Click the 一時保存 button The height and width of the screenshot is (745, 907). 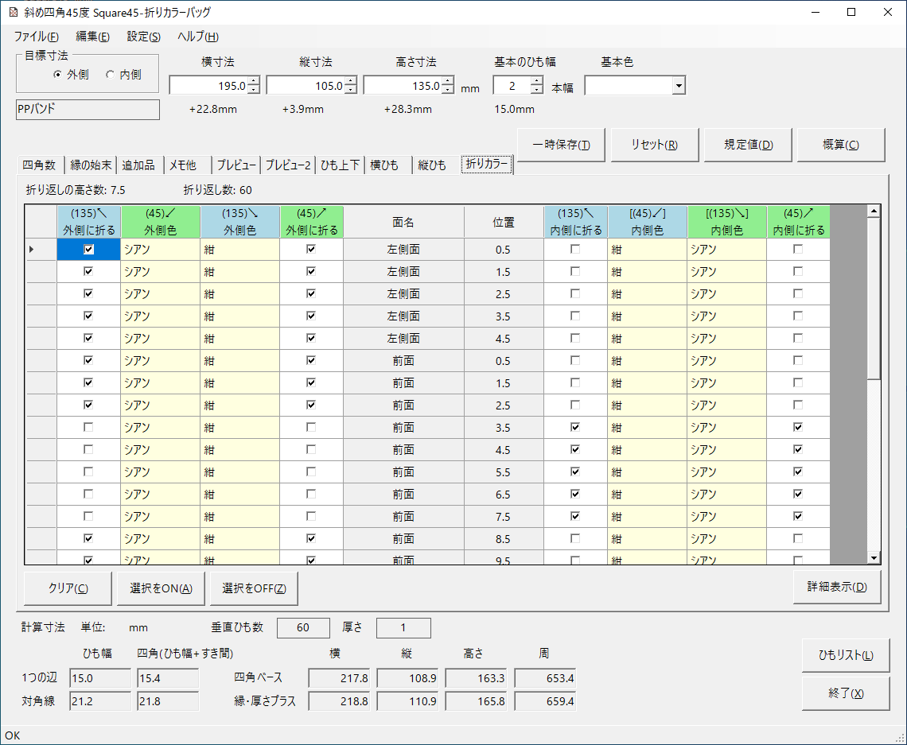(561, 145)
